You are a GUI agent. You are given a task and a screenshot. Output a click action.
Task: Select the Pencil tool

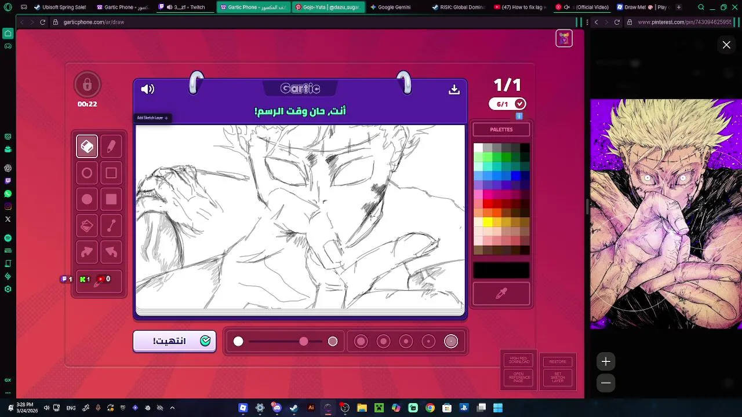click(111, 147)
